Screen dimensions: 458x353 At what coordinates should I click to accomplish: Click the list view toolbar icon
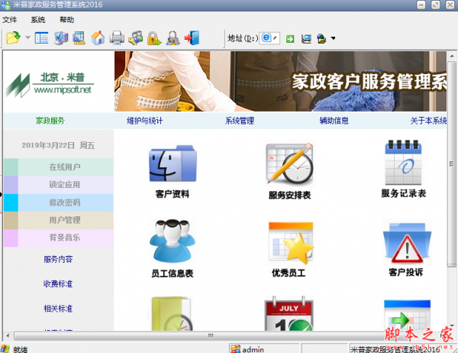(x=41, y=38)
